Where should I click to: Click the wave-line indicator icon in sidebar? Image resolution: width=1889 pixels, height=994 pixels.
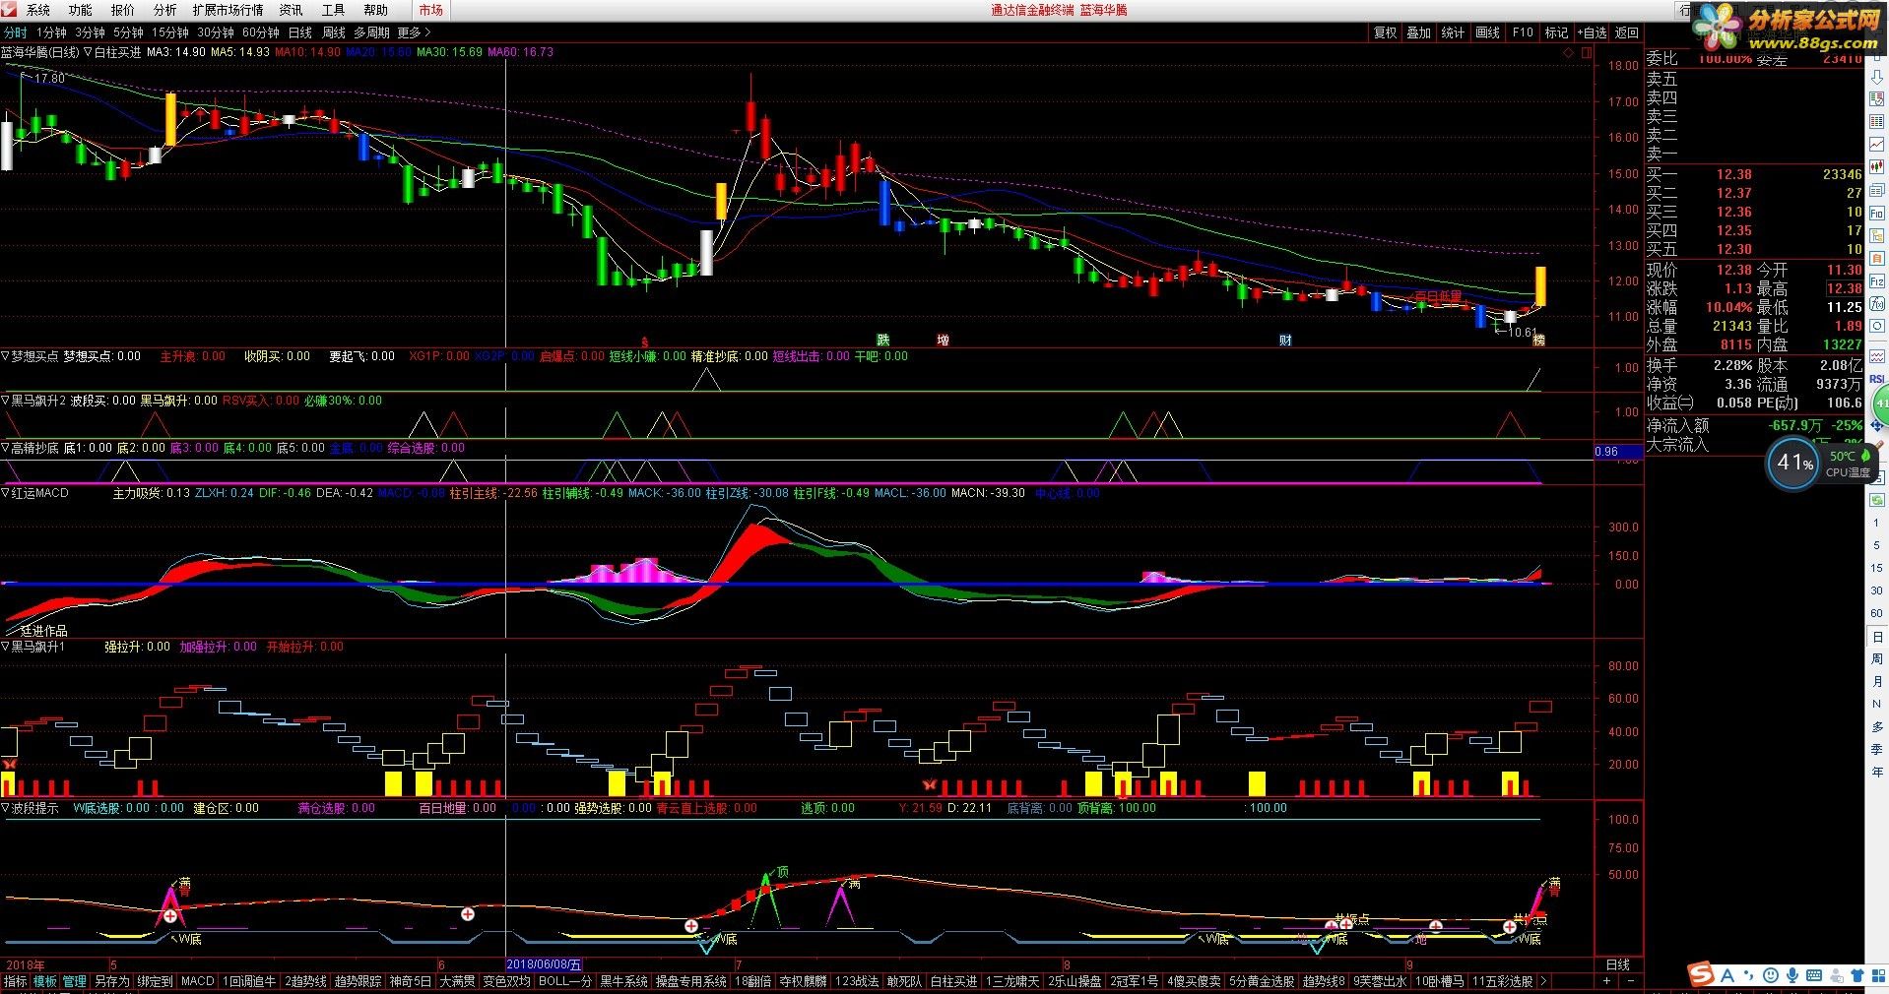tap(1877, 356)
